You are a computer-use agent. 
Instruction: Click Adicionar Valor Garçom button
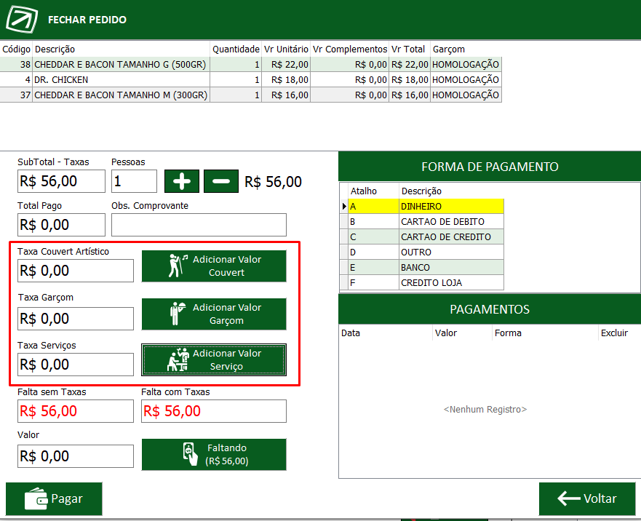click(x=214, y=314)
